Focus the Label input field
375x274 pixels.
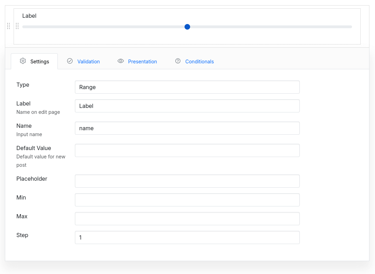point(187,106)
